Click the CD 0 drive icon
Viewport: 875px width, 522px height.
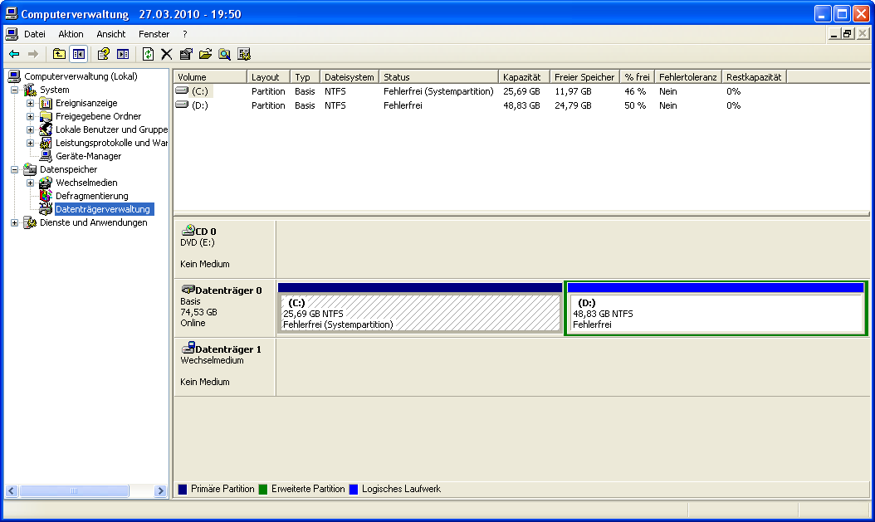(188, 230)
